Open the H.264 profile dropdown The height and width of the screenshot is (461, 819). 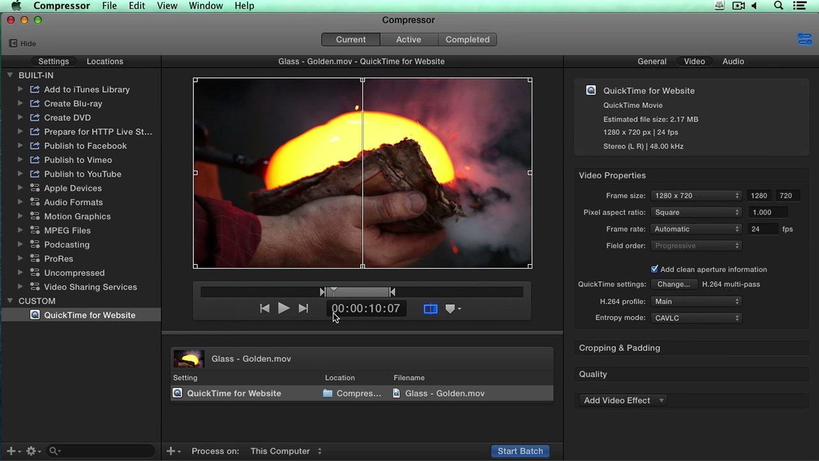tap(696, 301)
